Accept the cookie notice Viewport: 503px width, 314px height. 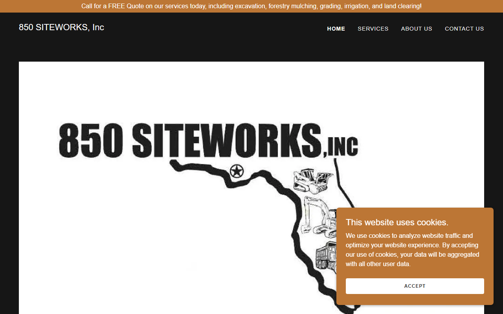415,286
